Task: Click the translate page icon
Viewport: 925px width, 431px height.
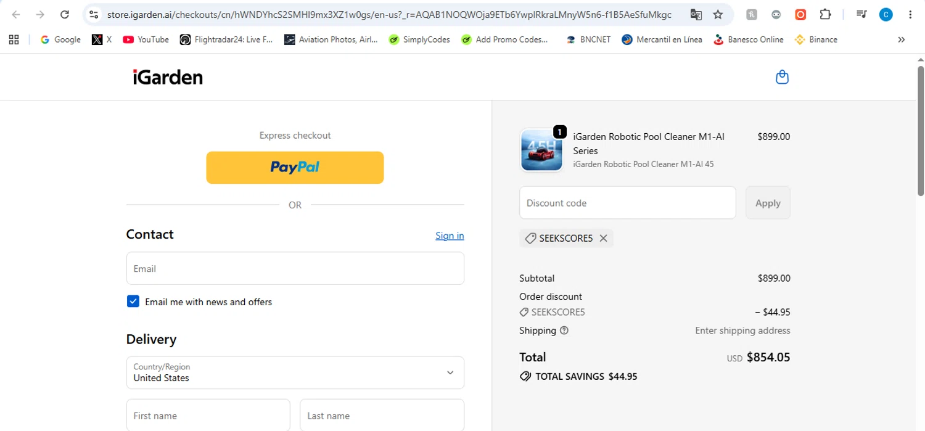Action: click(696, 14)
